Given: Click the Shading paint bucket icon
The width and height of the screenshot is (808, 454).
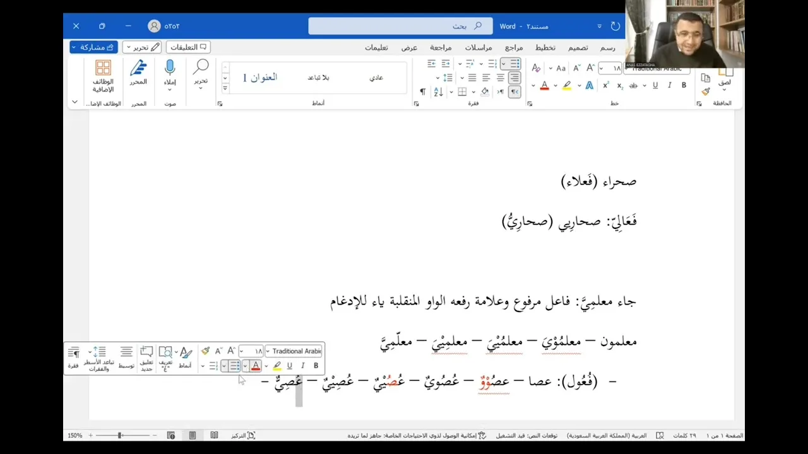Looking at the screenshot, I should click(485, 92).
